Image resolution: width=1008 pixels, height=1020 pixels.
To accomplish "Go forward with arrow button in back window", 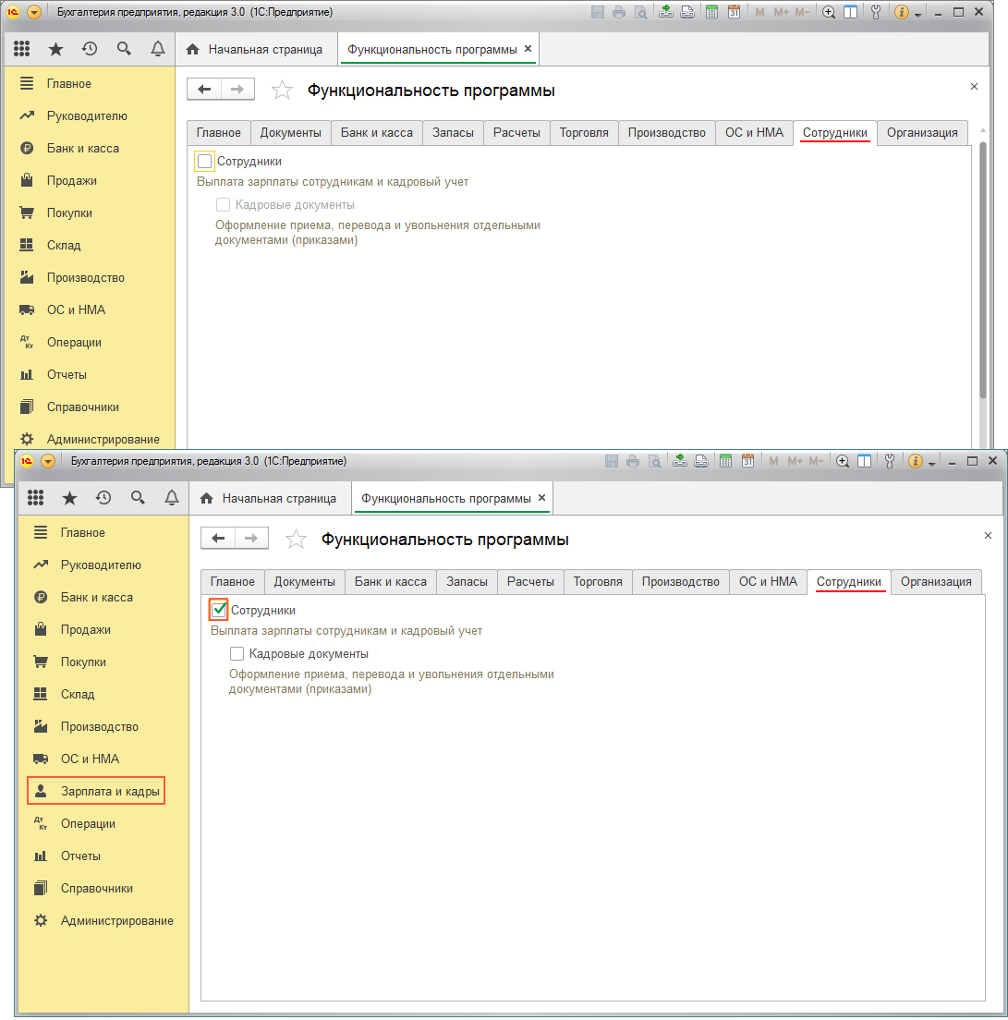I will coord(238,89).
